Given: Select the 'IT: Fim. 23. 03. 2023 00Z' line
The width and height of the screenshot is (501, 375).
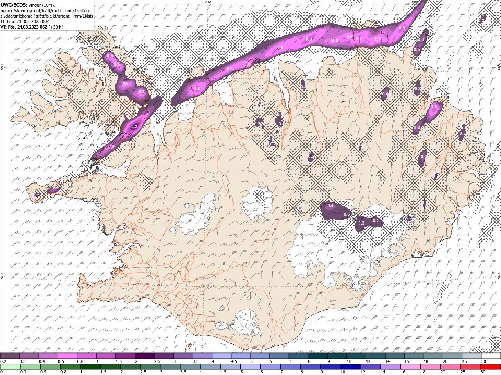Looking at the screenshot, I should pyautogui.click(x=25, y=21).
